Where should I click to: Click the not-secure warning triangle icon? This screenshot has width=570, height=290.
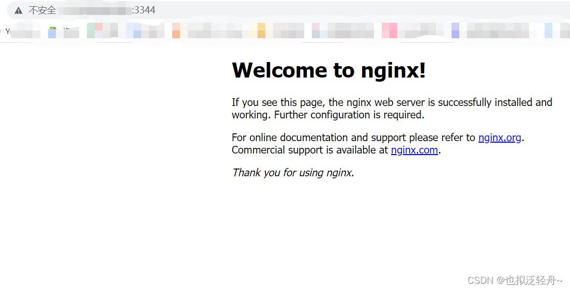pos(19,10)
